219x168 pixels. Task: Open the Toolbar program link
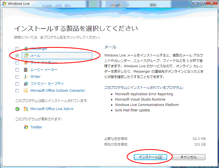pyautogui.click(x=36, y=127)
